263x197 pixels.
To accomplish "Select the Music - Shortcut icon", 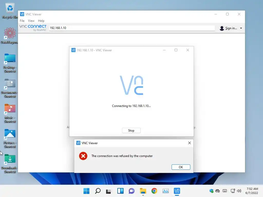I will coord(10,113).
